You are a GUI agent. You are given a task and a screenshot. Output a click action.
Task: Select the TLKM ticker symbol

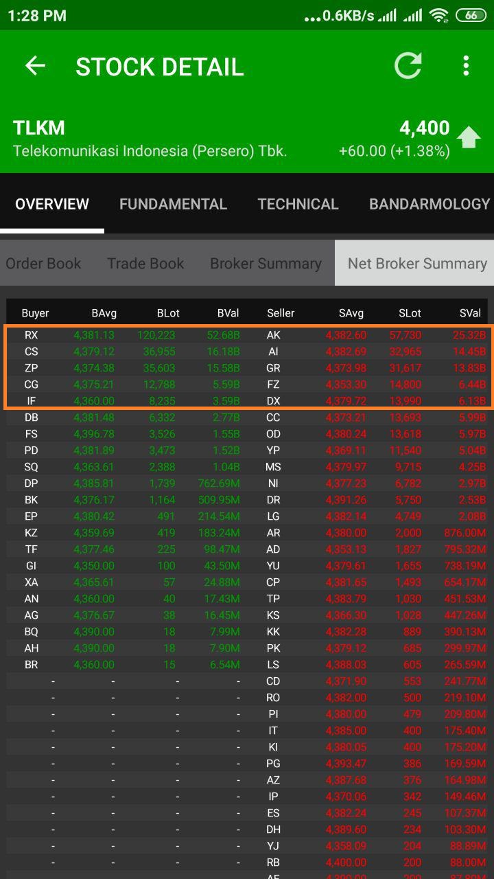pos(39,128)
